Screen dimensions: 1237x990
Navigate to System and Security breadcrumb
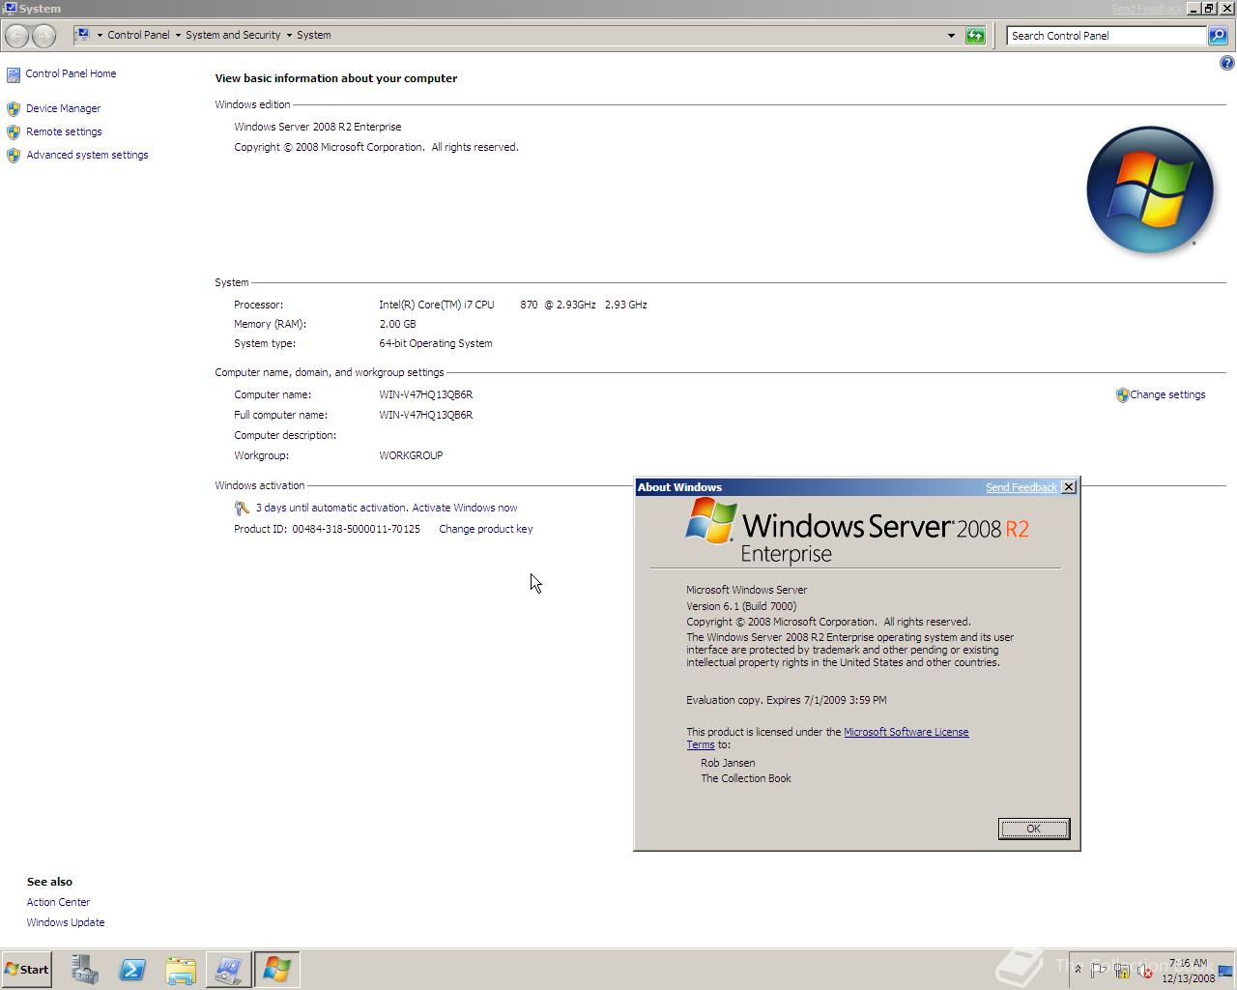(233, 35)
